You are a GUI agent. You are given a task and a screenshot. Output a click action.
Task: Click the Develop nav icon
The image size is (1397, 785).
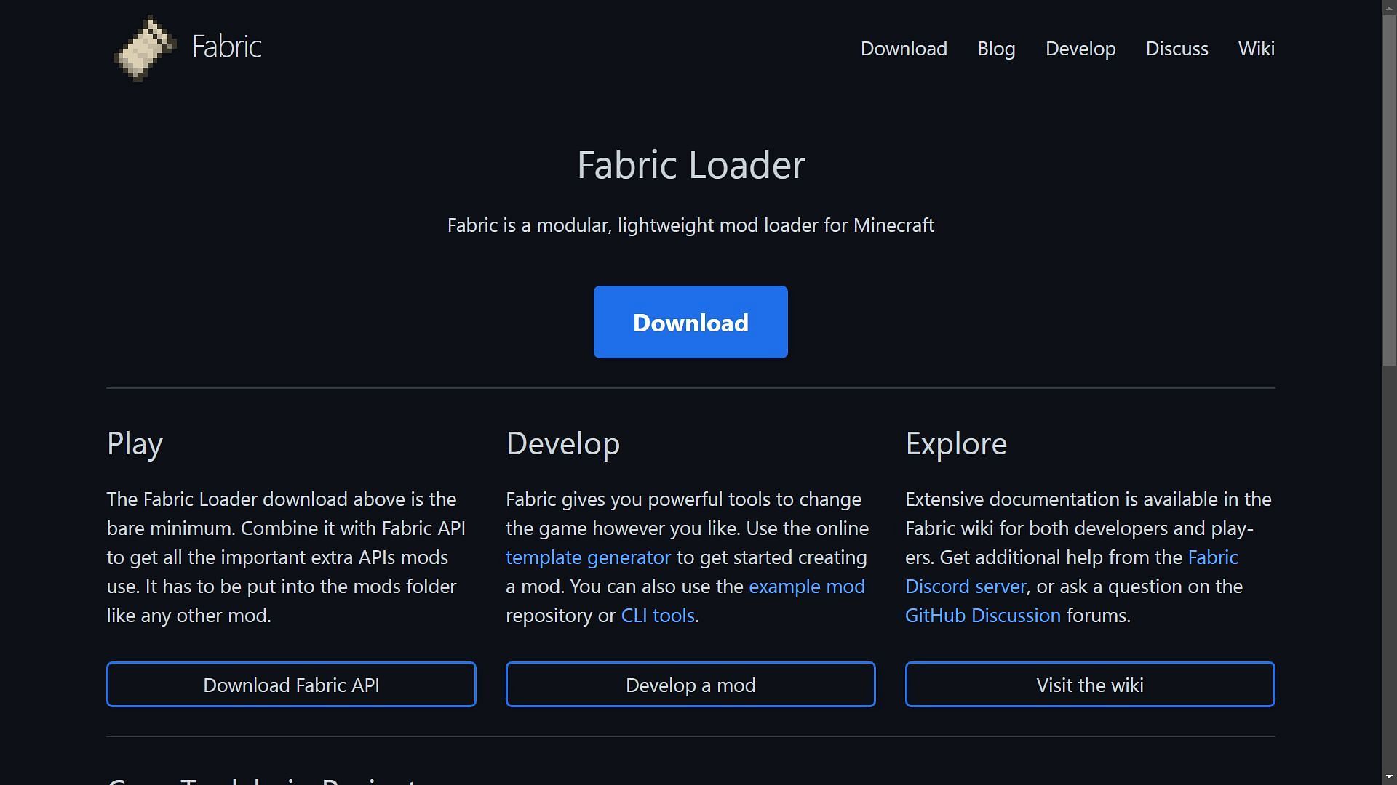click(1080, 47)
